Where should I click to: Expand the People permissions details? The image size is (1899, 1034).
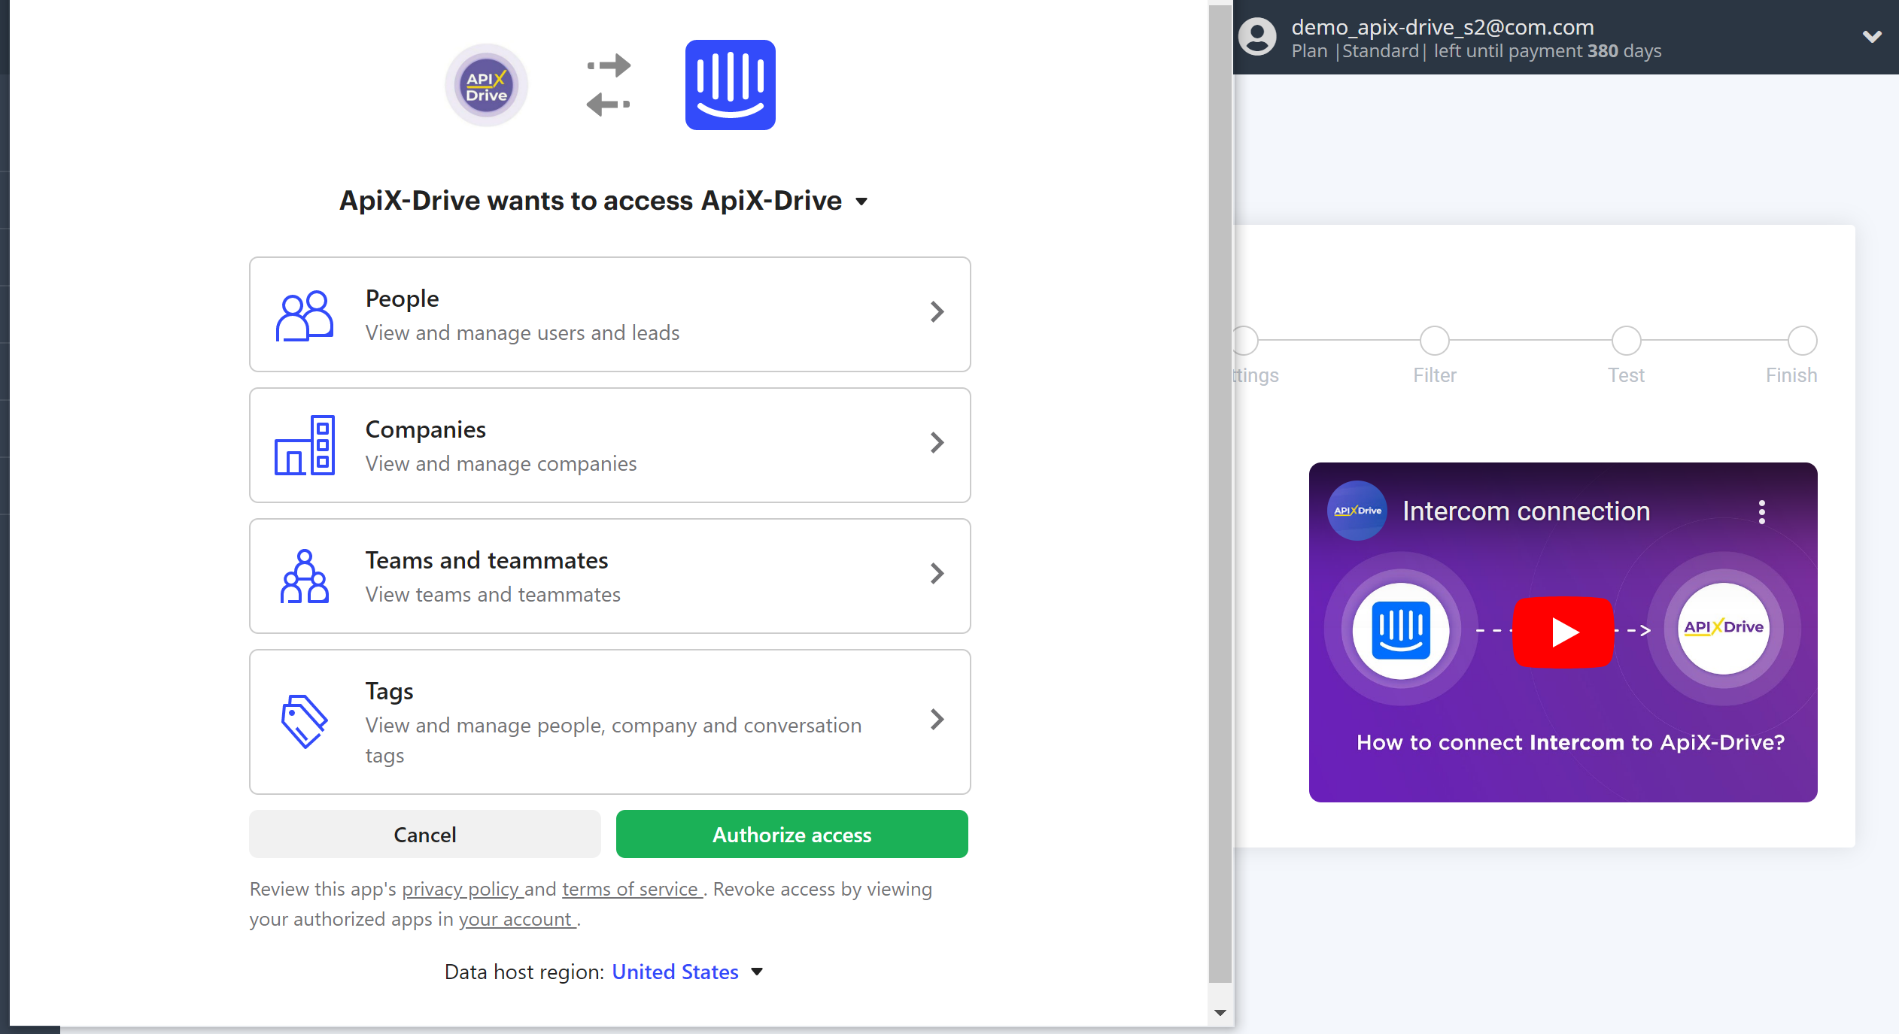937,312
